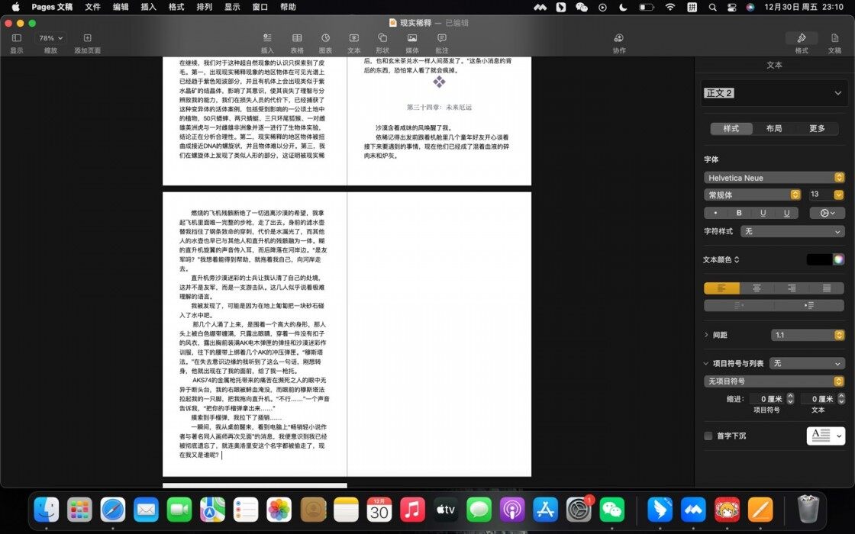
Task: Open the 排列 menu
Action: coord(204,7)
